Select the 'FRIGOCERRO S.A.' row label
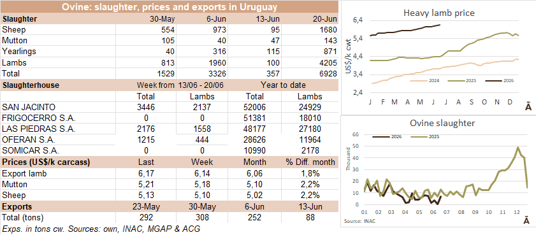The image size is (536, 235). point(39,118)
